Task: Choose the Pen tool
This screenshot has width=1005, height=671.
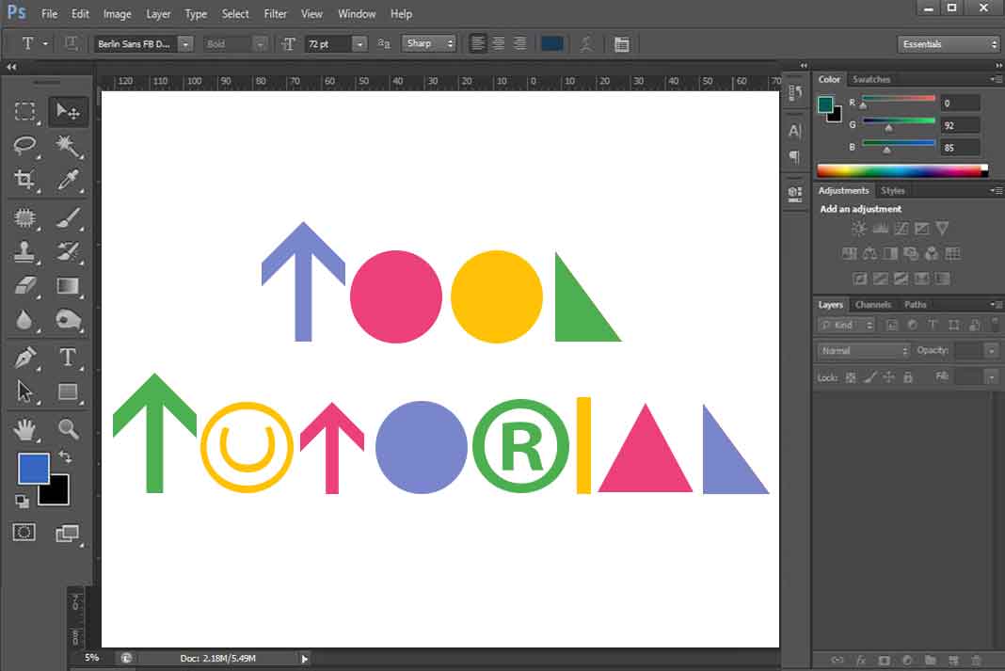Action: [27, 355]
